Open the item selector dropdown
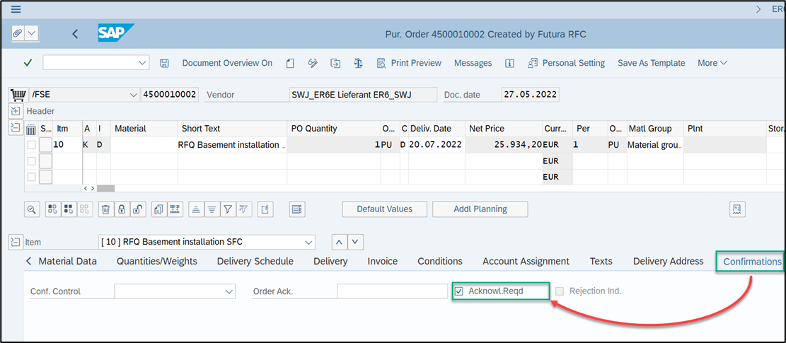This screenshot has width=786, height=343. (x=308, y=242)
